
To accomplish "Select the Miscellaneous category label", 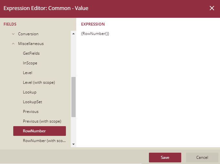I will [31, 44].
